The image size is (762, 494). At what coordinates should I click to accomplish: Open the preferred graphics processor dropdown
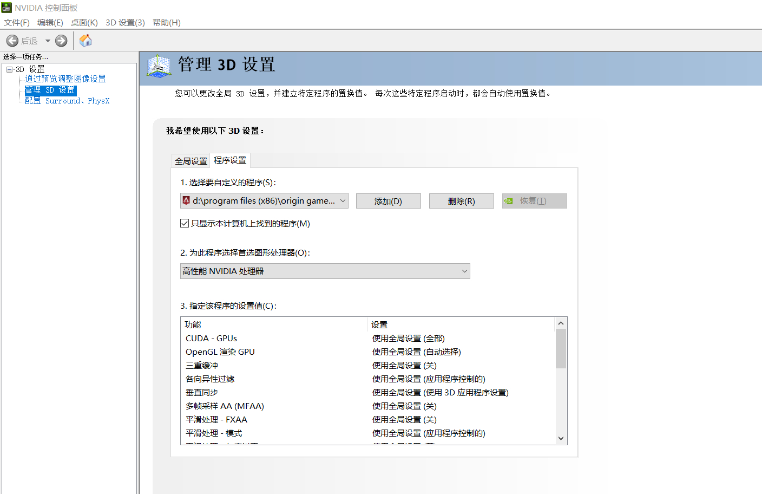click(325, 271)
